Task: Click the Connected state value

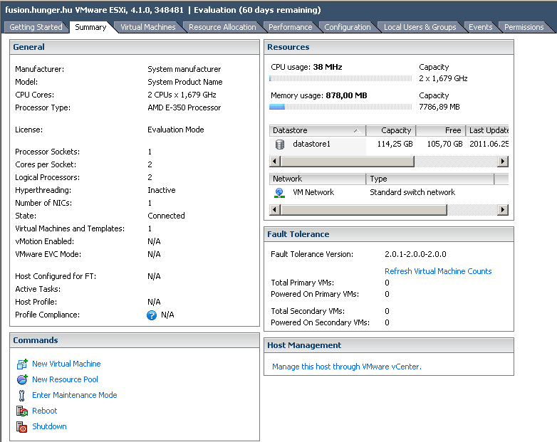Action: [x=166, y=216]
